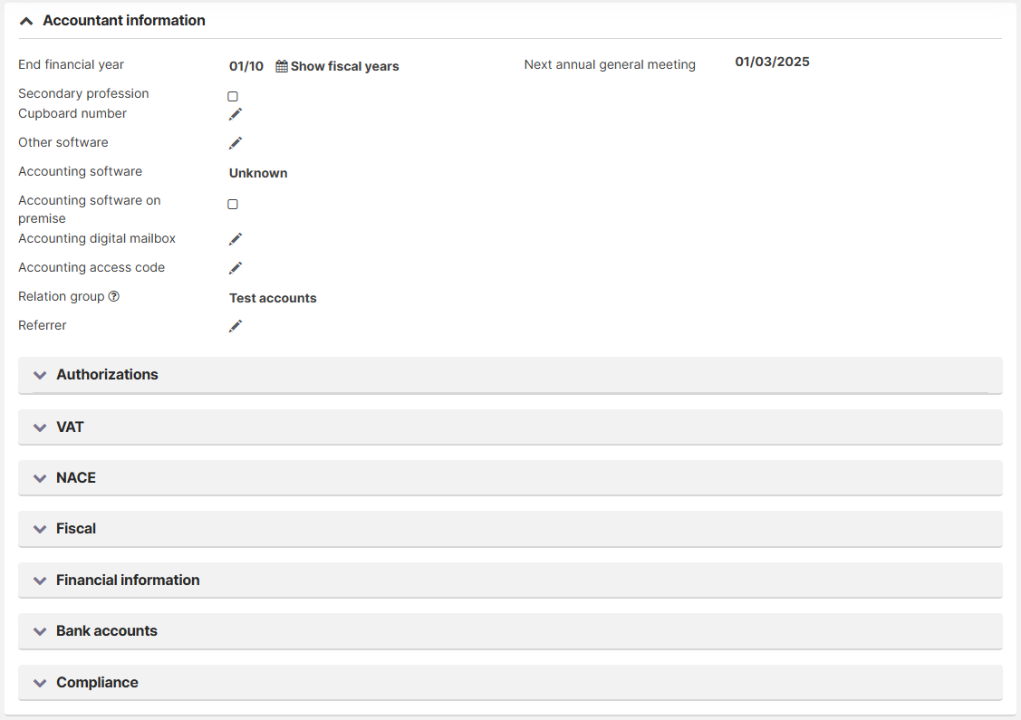Screen dimensions: 1021x720
Task: Edit the Referrer with pencil icon
Action: (x=236, y=326)
